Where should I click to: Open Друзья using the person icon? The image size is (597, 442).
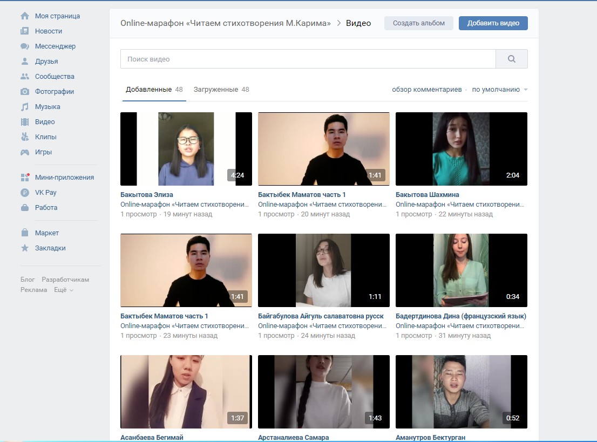[25, 62]
